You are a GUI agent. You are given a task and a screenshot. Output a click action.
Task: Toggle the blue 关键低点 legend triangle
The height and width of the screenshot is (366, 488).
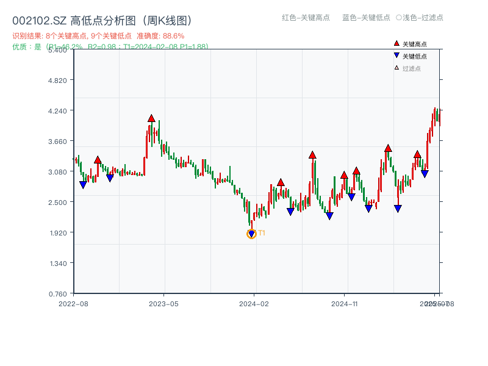[x=396, y=56]
